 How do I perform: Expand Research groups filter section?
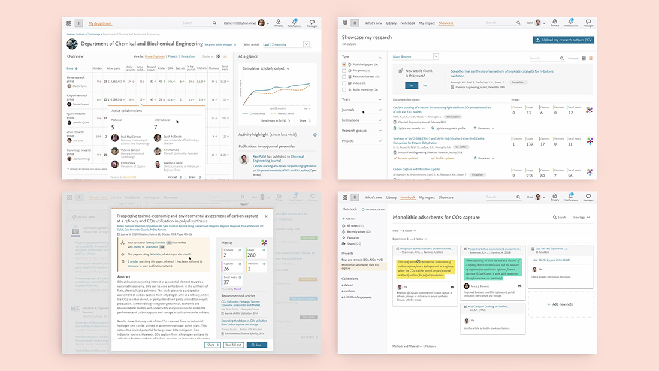pyautogui.click(x=380, y=131)
